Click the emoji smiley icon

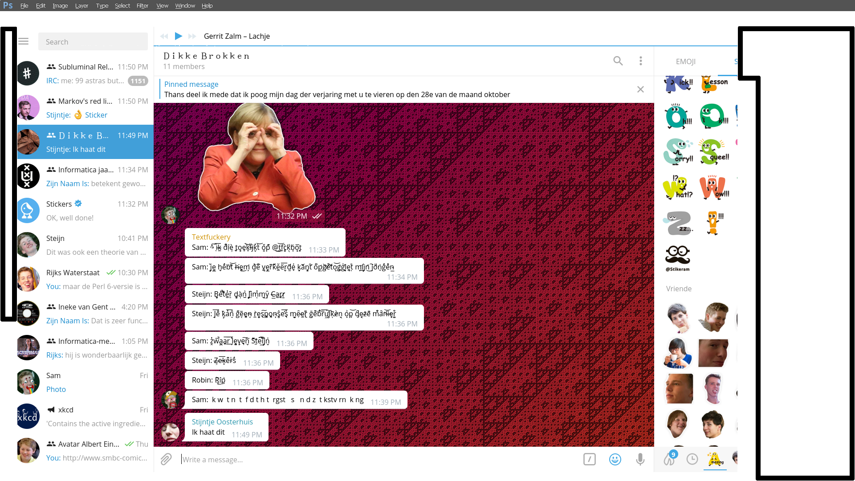point(615,459)
